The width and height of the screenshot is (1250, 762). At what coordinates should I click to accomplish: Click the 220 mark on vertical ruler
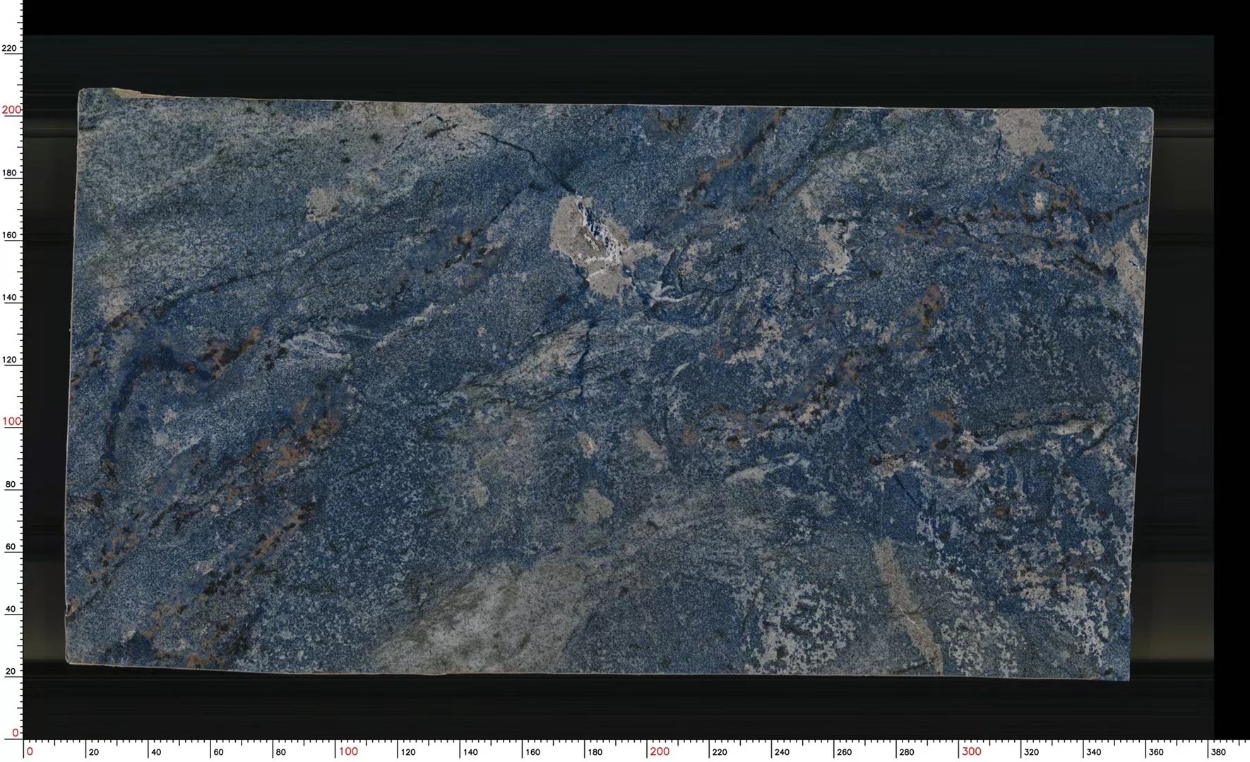10,48
